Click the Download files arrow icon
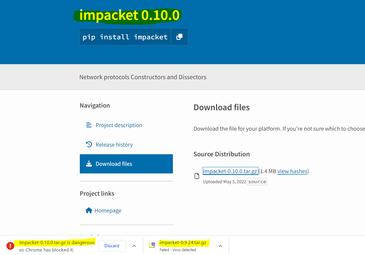Viewport: 365px width, 255px height. click(x=89, y=164)
